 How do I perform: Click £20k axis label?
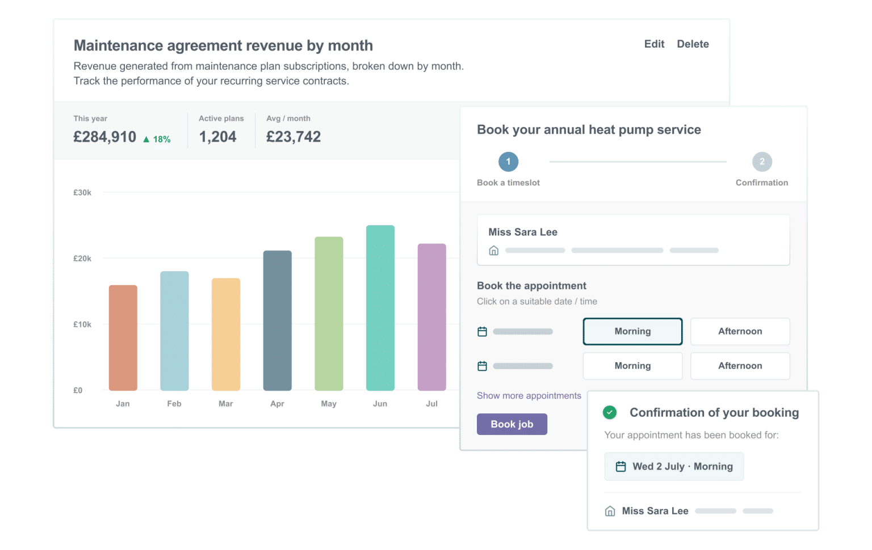pos(82,258)
